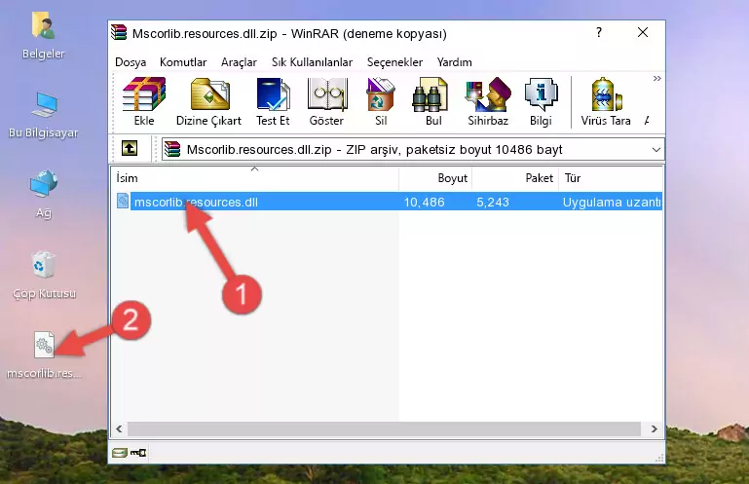Viewport: 749px width, 484px height.
Task: Open the Göster view icon
Action: (x=326, y=101)
